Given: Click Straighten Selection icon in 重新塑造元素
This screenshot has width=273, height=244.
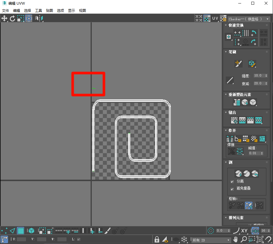Looking at the screenshot, I should (237, 102).
